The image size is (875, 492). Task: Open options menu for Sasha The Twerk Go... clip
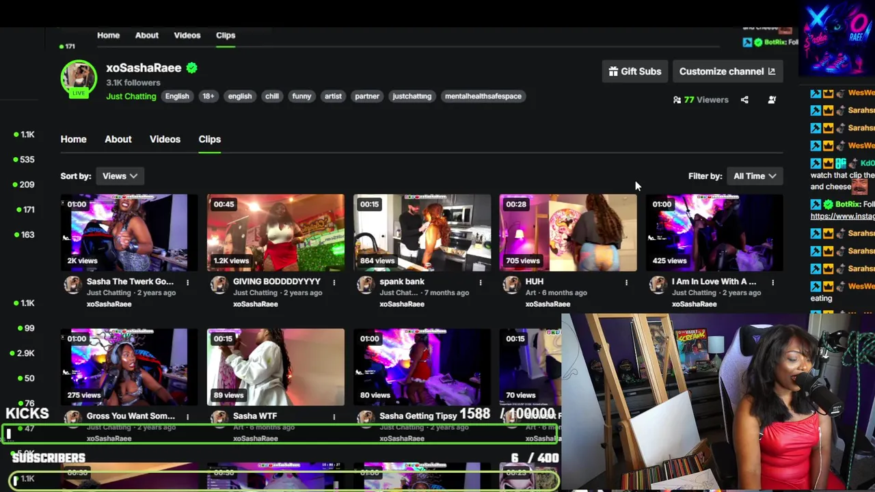pos(187,282)
